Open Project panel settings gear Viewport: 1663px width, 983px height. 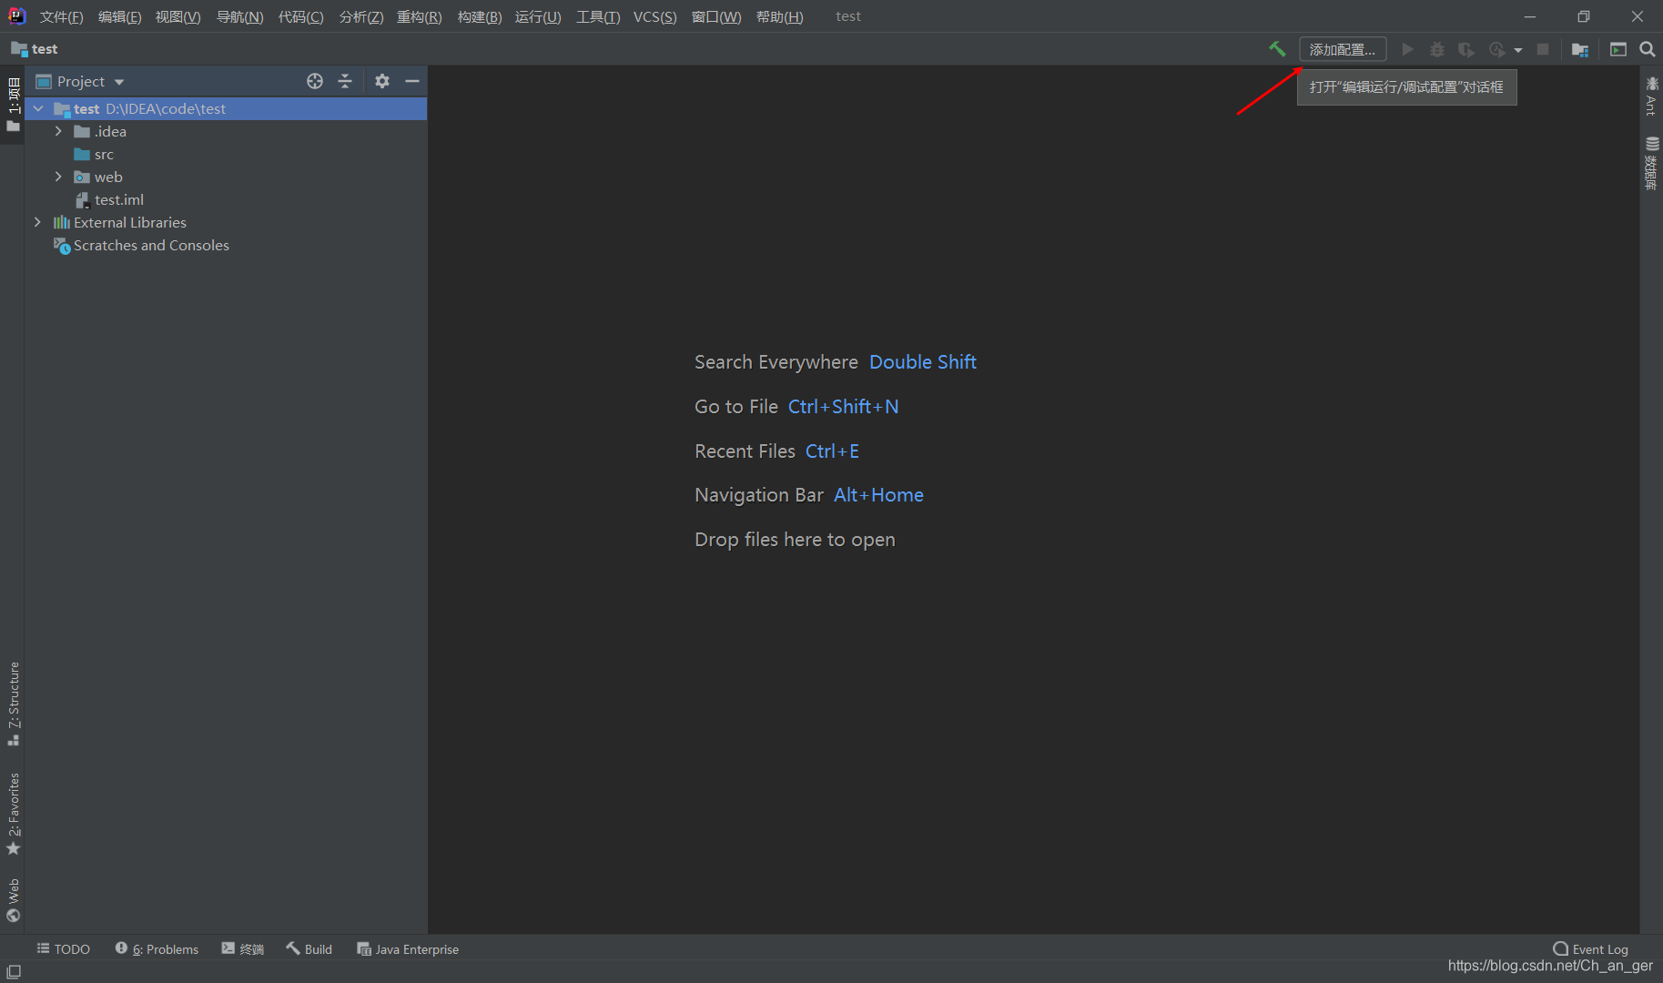[382, 81]
